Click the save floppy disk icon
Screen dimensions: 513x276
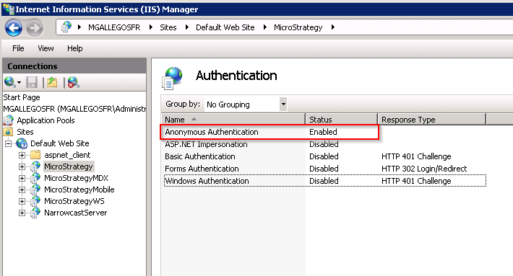pos(32,82)
